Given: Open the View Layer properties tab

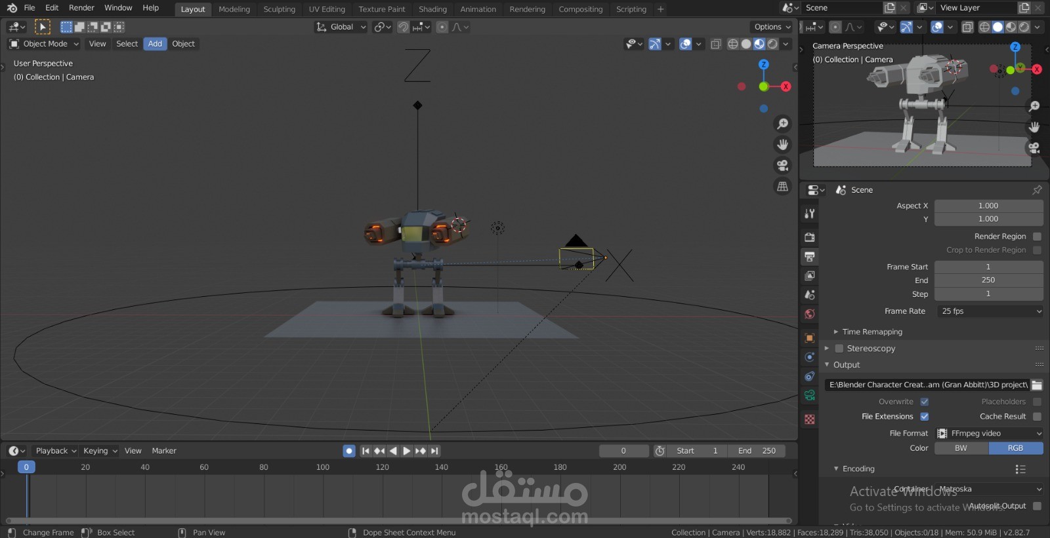Looking at the screenshot, I should (810, 275).
